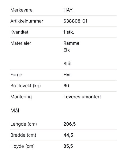Click the Materialer label
Screen dimensions: 127x154
coord(21,43)
